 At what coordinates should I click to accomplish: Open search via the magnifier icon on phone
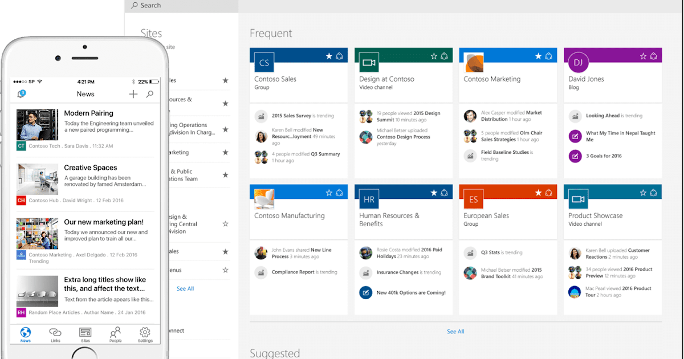tap(149, 94)
